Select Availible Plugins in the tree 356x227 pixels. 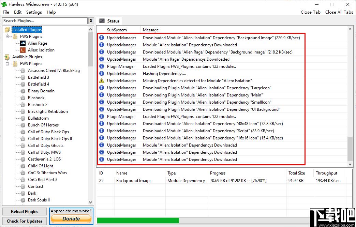pos(27,57)
